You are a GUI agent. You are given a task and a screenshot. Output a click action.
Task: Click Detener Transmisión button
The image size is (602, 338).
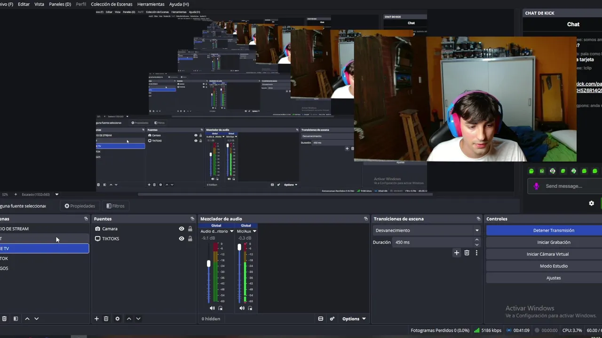click(x=554, y=230)
